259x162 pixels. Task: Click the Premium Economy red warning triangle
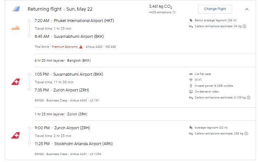click(81, 47)
